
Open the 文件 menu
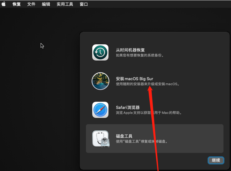click(x=31, y=4)
